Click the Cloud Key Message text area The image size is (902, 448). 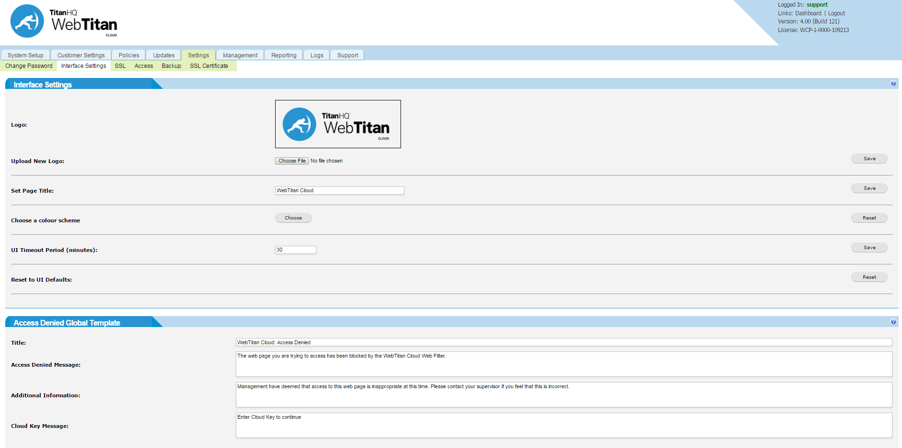564,426
